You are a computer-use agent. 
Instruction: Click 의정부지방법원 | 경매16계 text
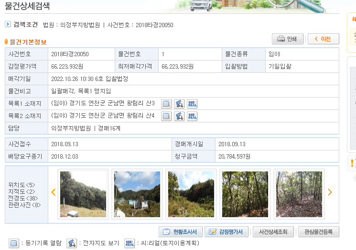[86, 129]
